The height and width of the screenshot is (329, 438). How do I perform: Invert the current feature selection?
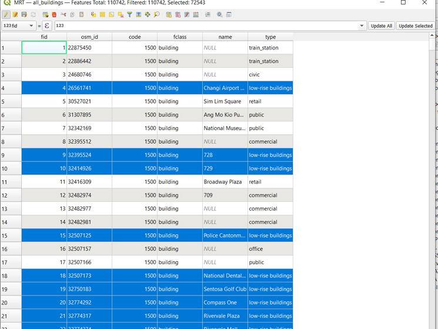pyautogui.click(x=111, y=15)
